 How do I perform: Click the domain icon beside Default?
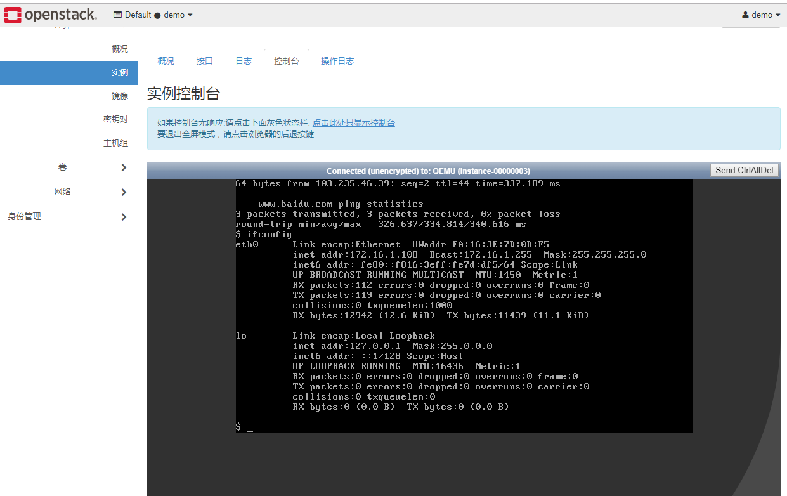[117, 15]
